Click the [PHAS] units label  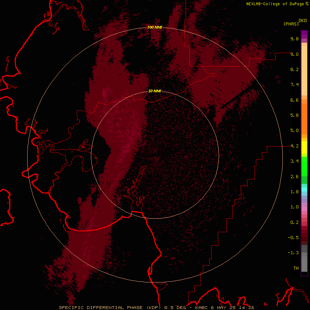coord(291,24)
